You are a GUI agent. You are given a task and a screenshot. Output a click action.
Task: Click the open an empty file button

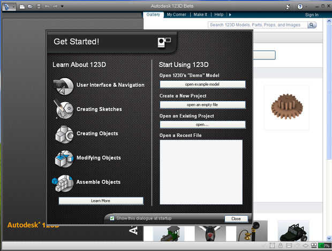pos(202,105)
